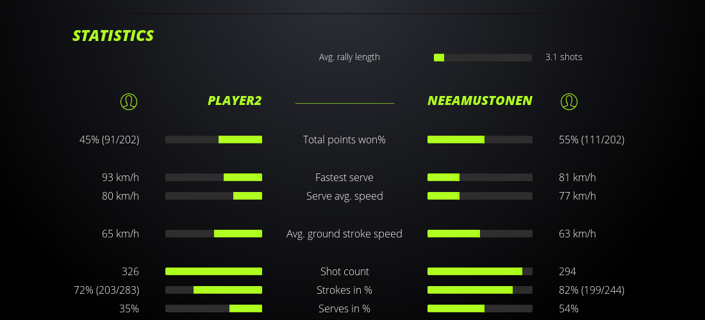Click the STATISTICS section title

(113, 36)
